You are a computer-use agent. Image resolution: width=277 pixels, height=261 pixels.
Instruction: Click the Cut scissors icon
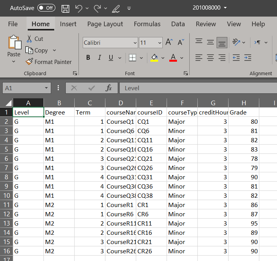pos(29,39)
